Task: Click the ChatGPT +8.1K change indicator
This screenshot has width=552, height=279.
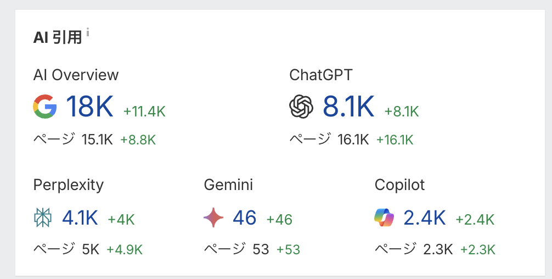Action: 402,111
